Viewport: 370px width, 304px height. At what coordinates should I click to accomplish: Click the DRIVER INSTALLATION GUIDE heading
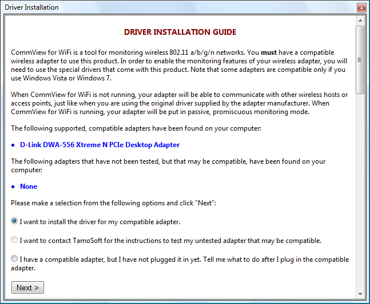(180, 32)
